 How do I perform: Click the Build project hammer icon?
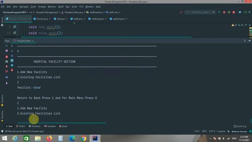(x=181, y=12)
